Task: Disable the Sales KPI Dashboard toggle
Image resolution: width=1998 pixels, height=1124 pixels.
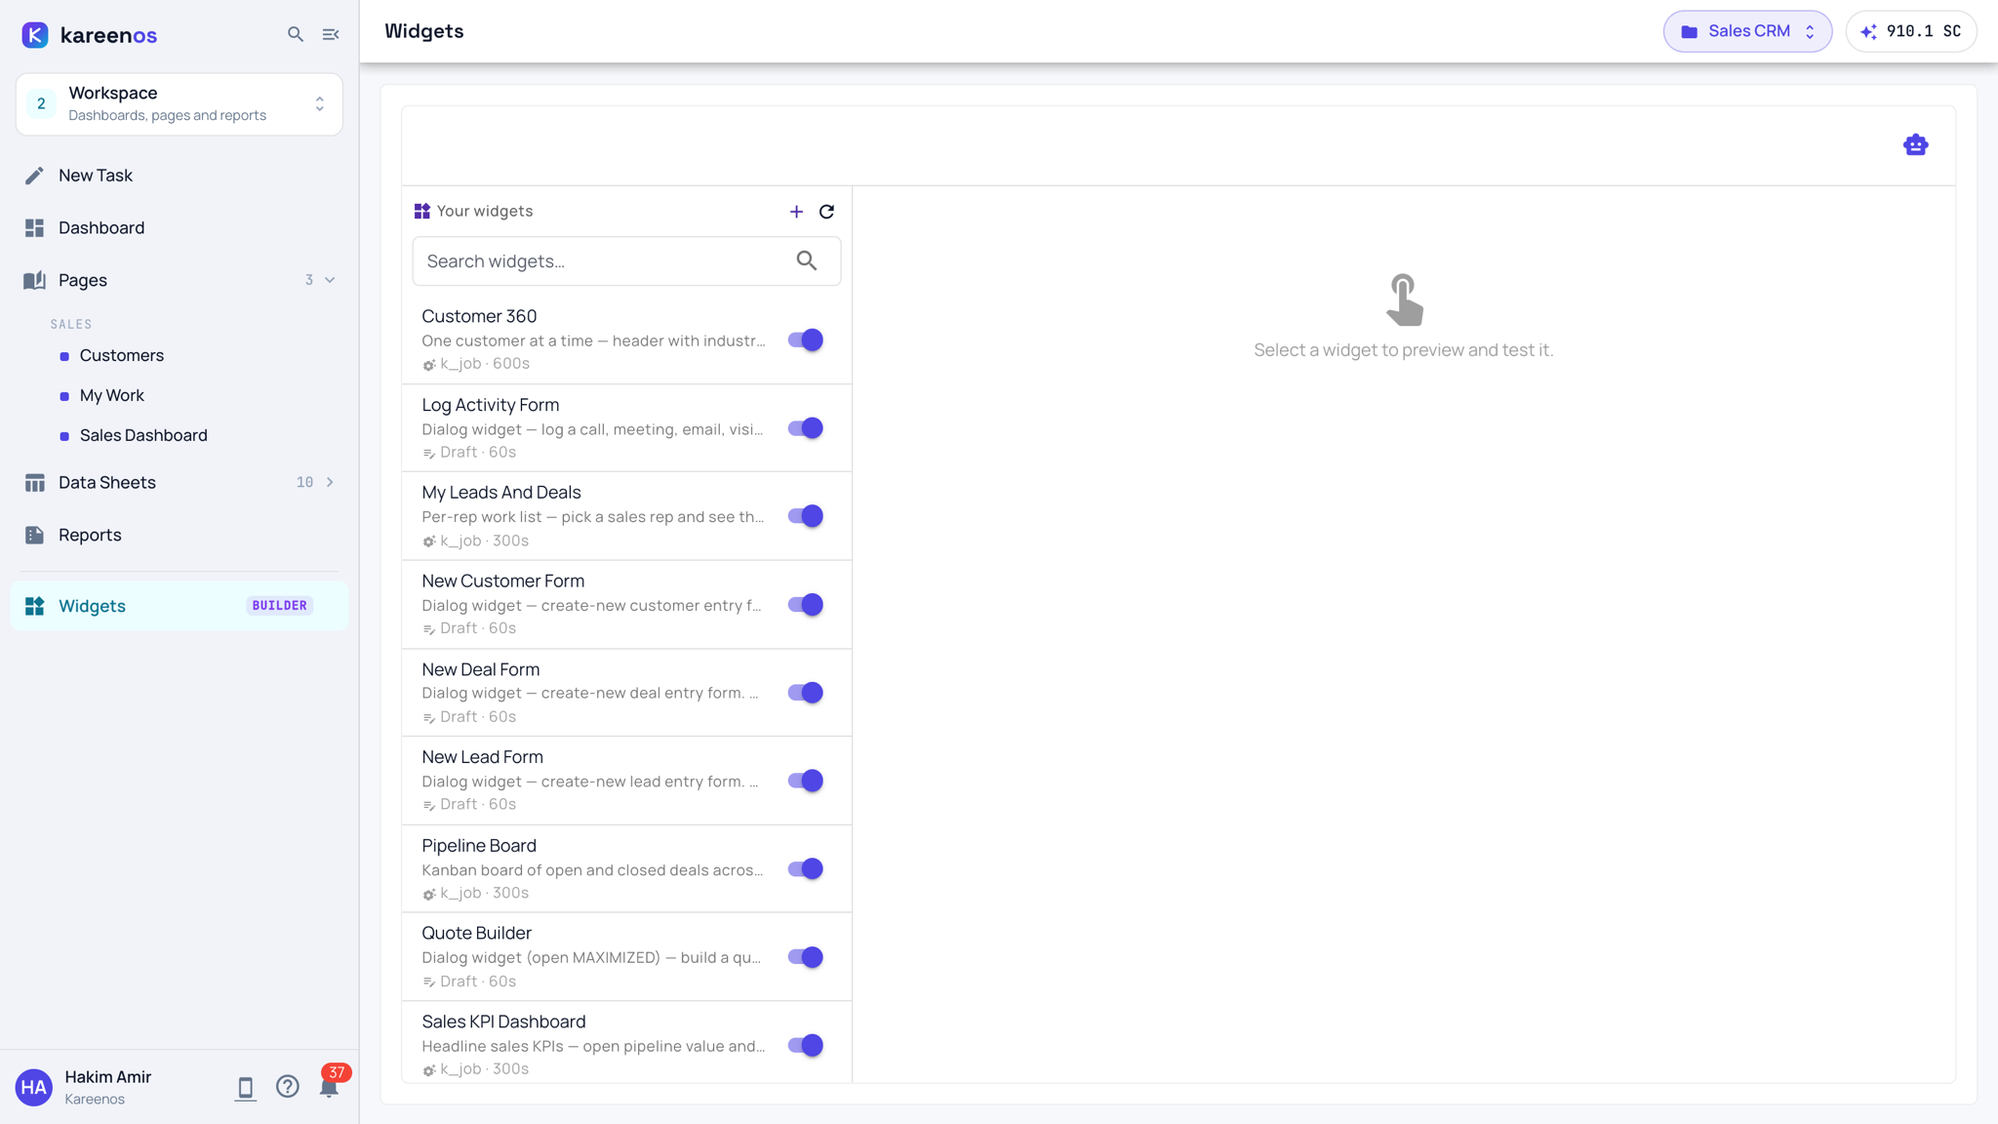Action: point(805,1046)
